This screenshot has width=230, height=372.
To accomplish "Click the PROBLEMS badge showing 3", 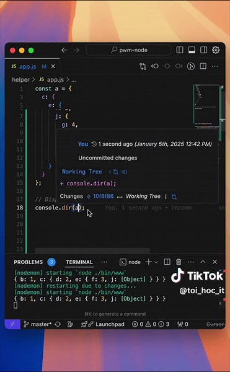I will click(51, 262).
